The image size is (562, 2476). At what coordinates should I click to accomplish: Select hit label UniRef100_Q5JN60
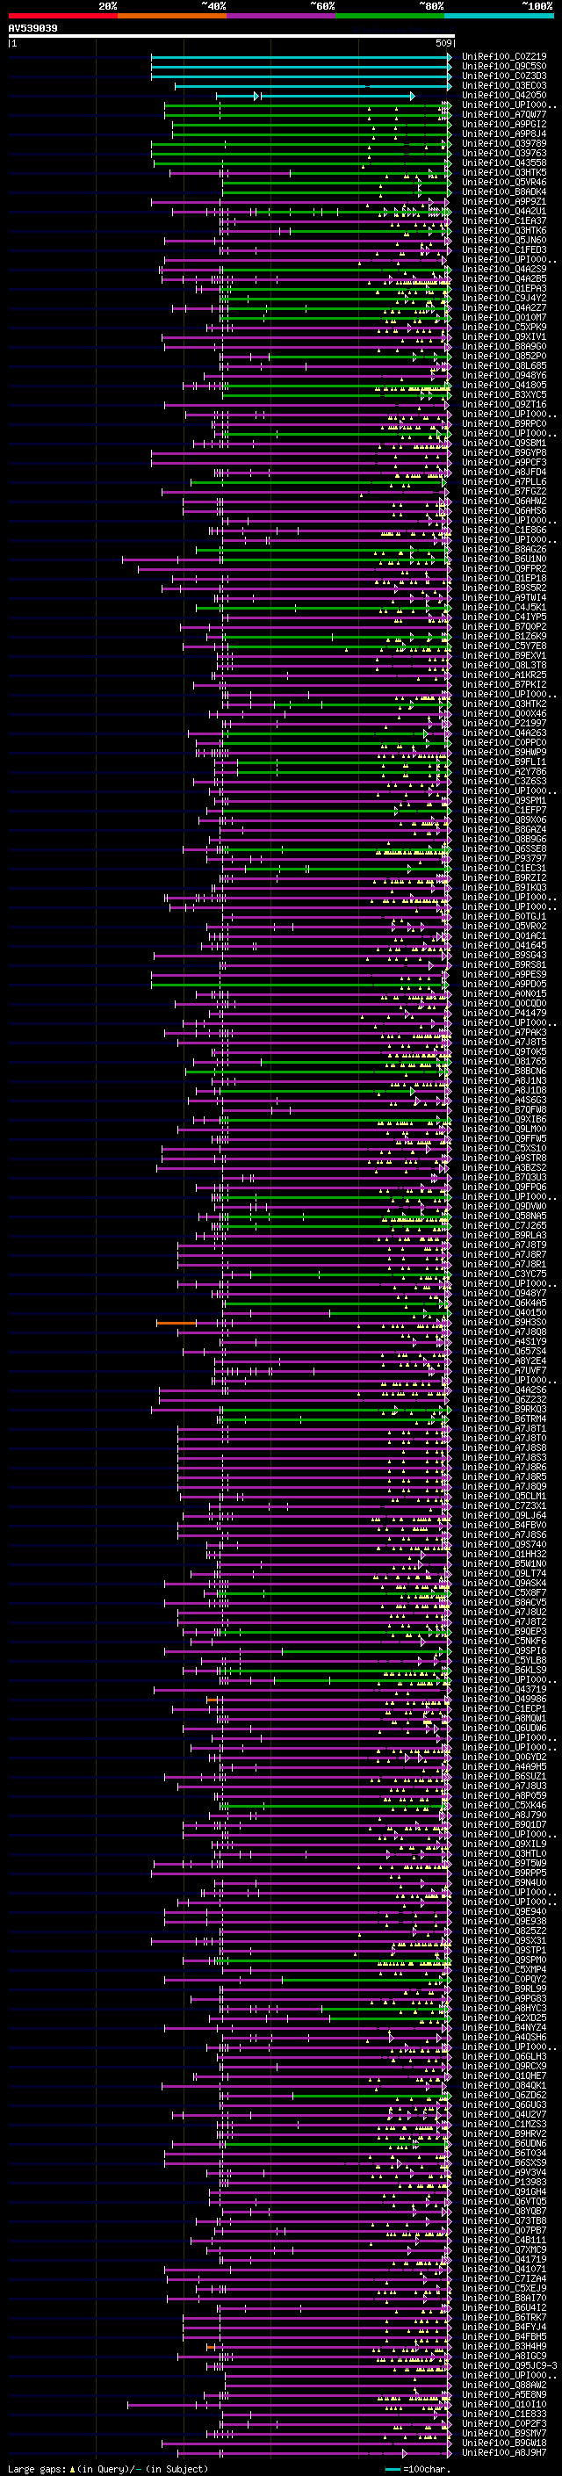click(x=504, y=241)
